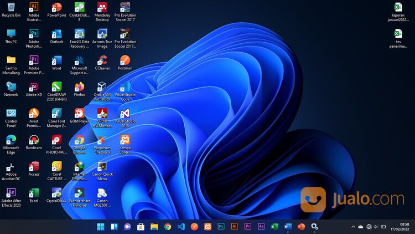Open the Widgets panel from the taskbar
415x234 pixels.
pyautogui.click(x=114, y=227)
